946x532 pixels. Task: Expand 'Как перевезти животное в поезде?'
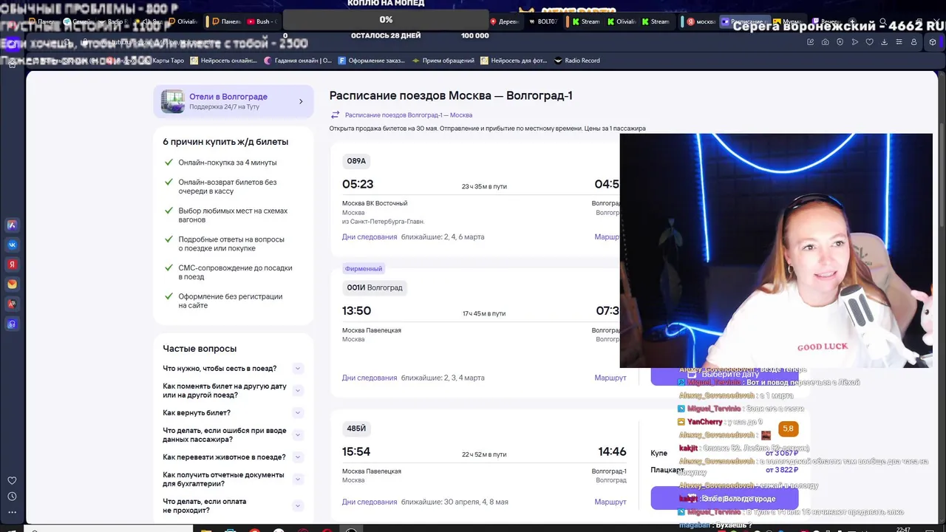click(x=298, y=457)
